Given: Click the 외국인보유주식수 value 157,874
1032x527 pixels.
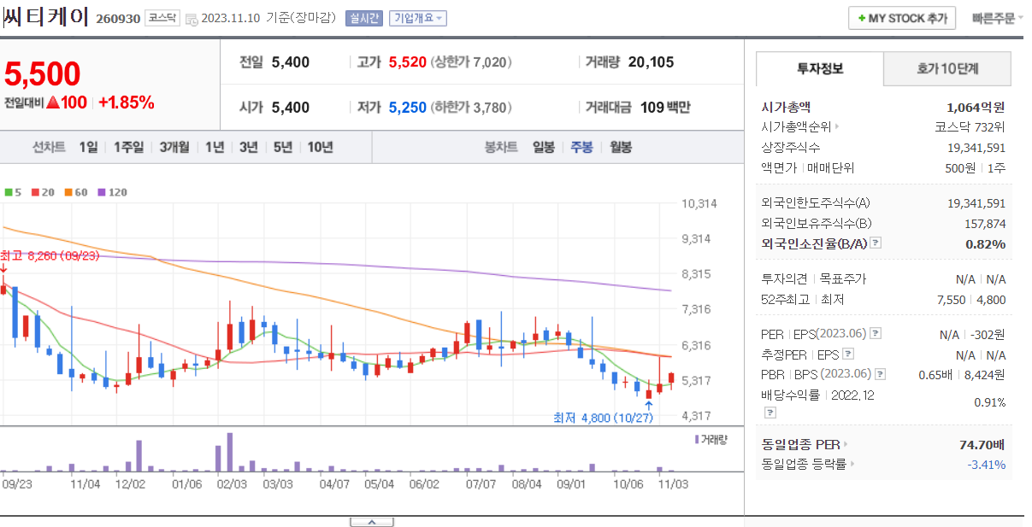Looking at the screenshot, I should [x=983, y=224].
